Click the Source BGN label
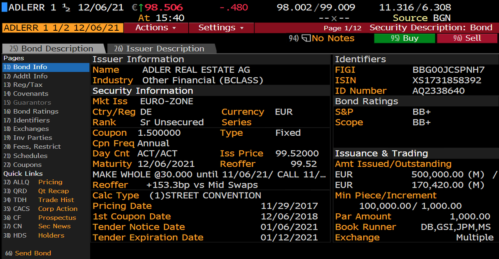This screenshot has height=259, width=499. click(x=422, y=18)
